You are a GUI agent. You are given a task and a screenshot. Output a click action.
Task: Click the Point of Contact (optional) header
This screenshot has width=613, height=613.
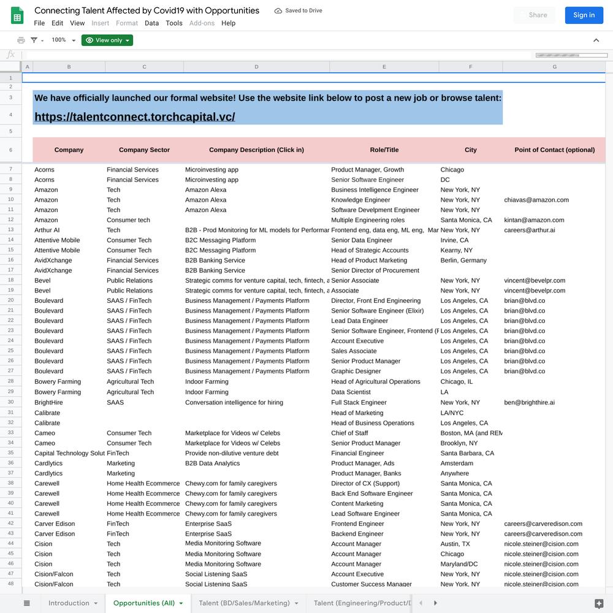tap(554, 150)
